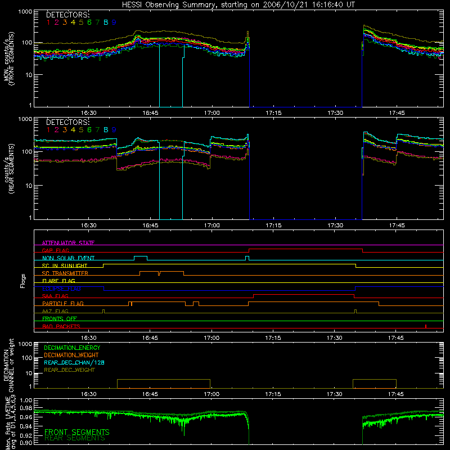Select detector 1 in rear segments legend
This screenshot has height=450, width=450.
48,130
